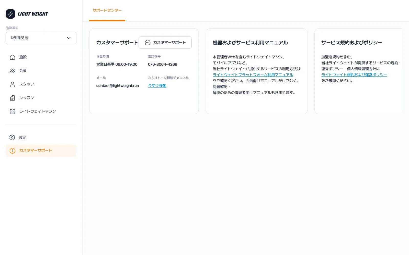Click the info circle icon beside カスタマーサポート
Image resolution: width=409 pixels, height=255 pixels.
pos(12,151)
